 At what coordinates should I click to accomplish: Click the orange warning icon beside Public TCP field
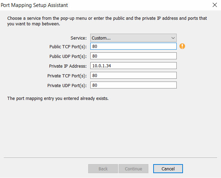coord(182,46)
